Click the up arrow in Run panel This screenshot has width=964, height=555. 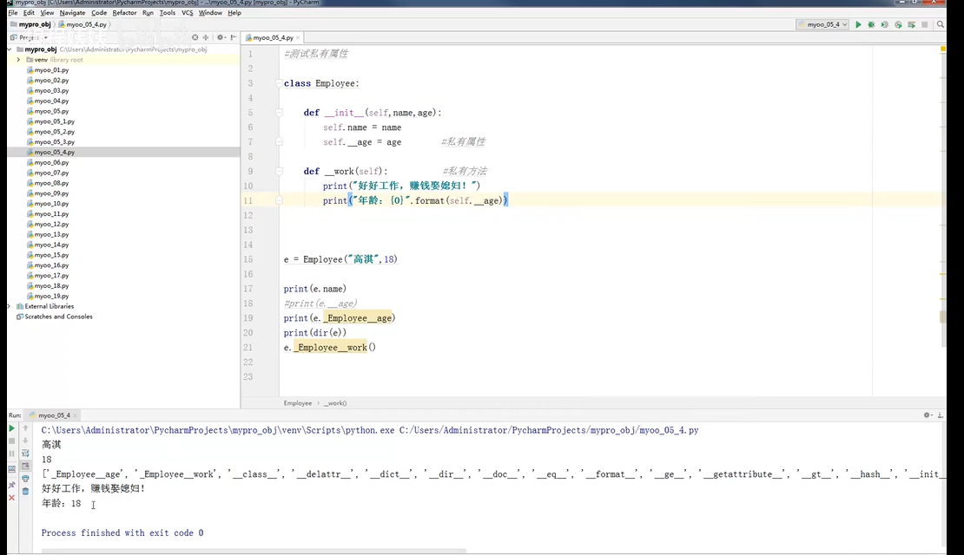pos(25,428)
